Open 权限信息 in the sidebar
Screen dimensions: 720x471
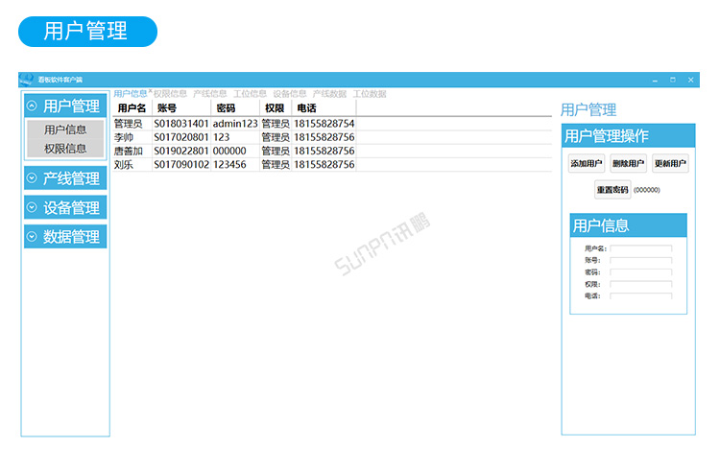click(x=65, y=149)
